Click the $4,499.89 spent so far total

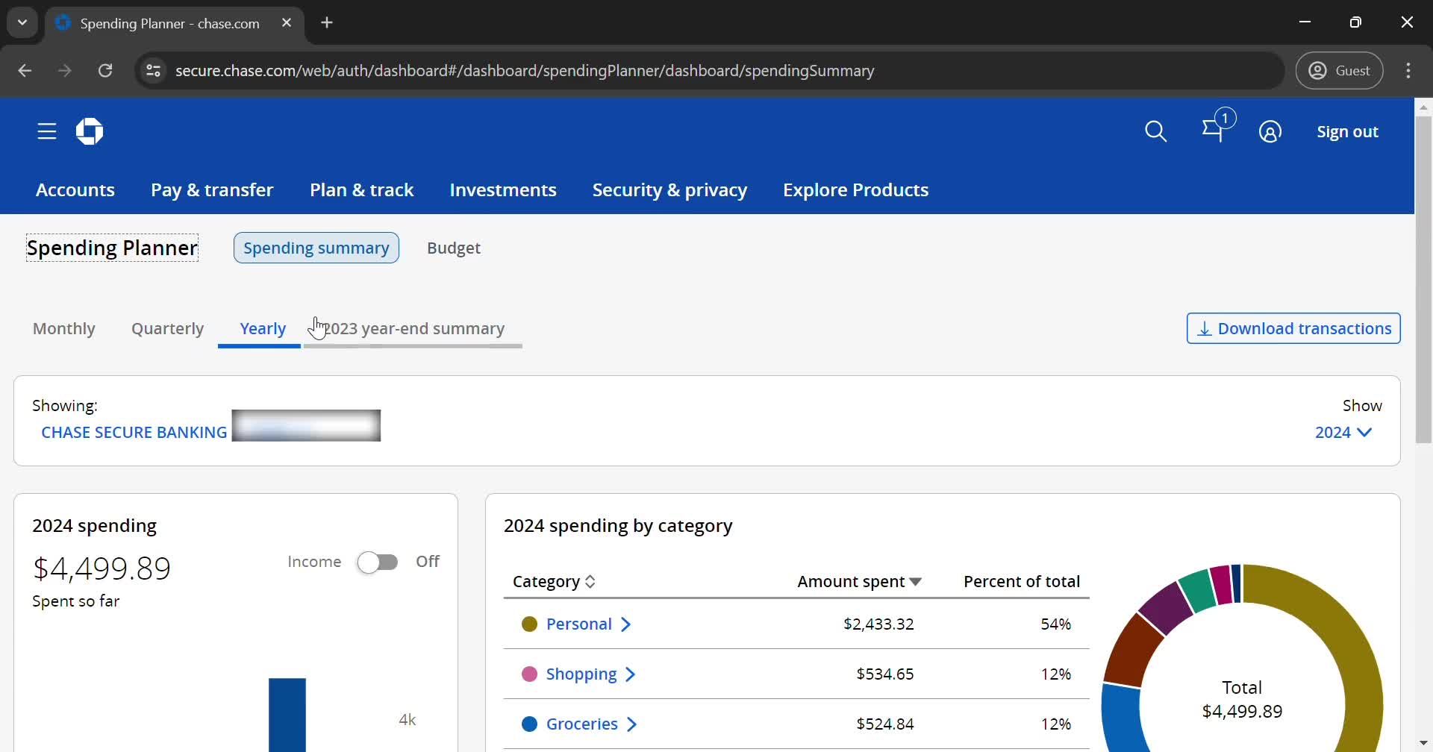pos(102,568)
